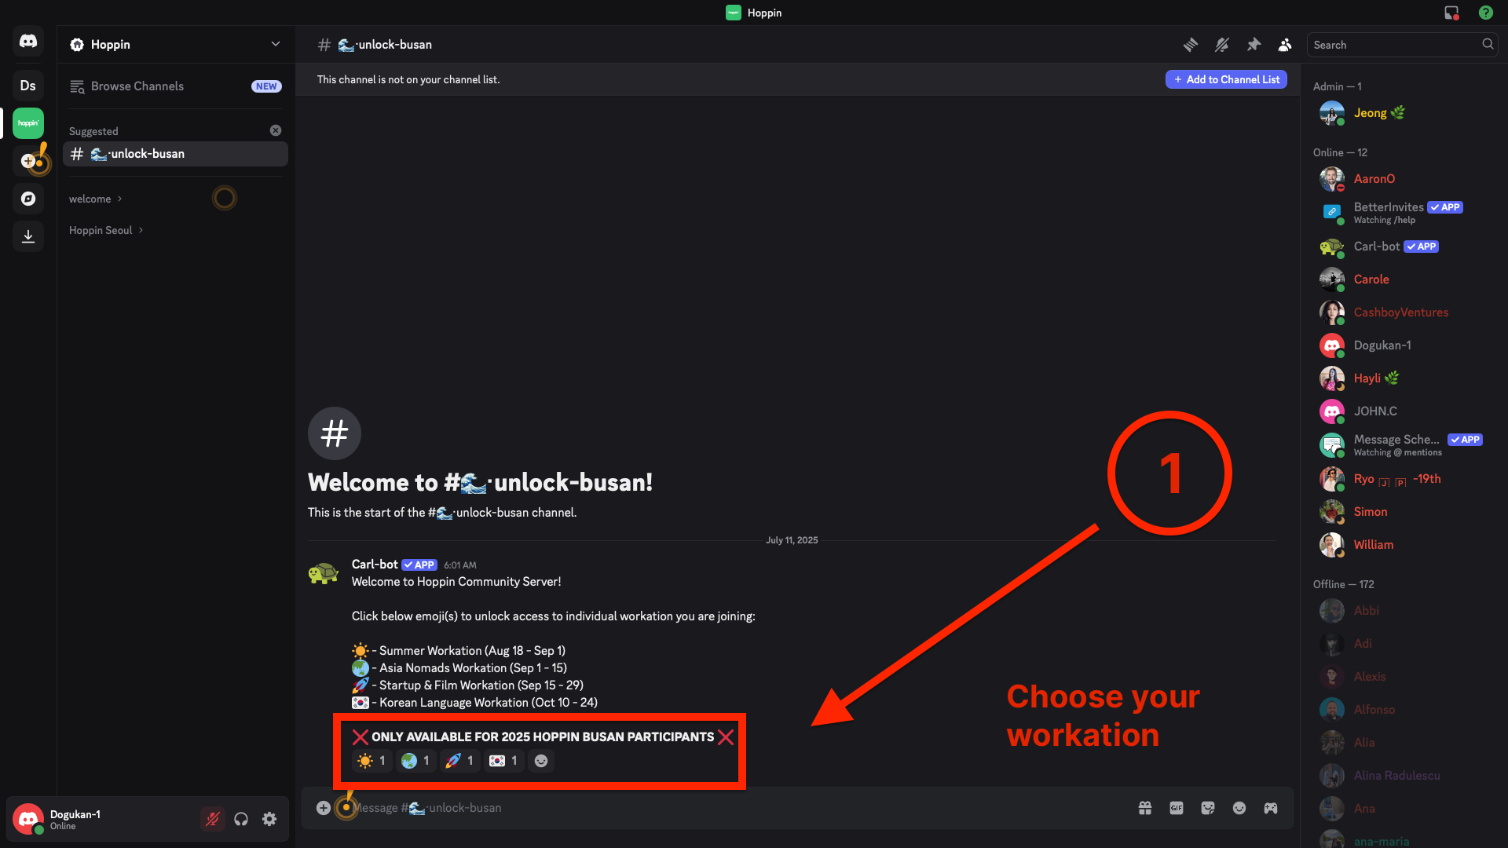This screenshot has width=1508, height=848.
Task: Open AaronO member entry
Action: coord(1401,179)
